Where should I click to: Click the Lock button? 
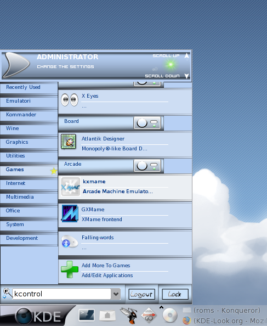[175, 294]
